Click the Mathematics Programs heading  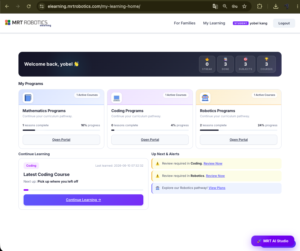(x=44, y=111)
